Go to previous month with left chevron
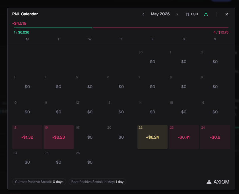 click(143, 14)
